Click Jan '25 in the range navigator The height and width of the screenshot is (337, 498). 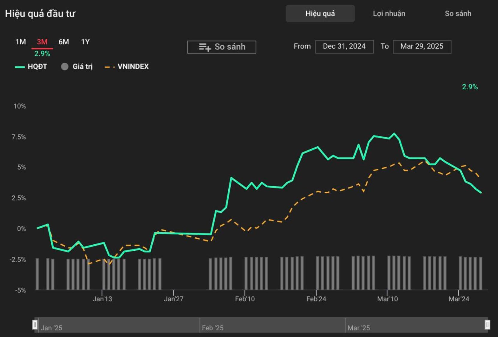(51, 328)
